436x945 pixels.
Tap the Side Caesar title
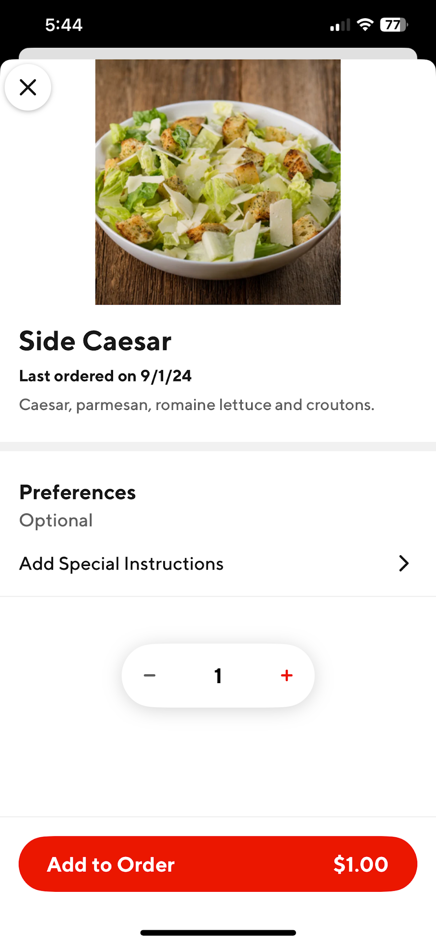click(x=95, y=341)
